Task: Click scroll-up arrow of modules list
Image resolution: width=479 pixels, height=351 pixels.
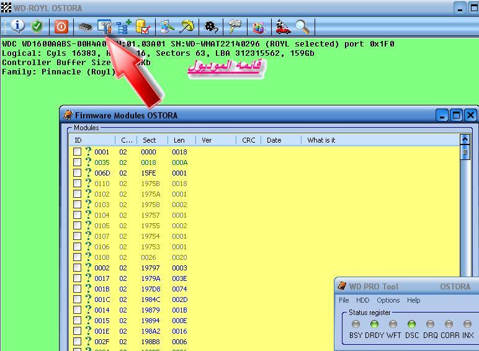Action: point(465,140)
